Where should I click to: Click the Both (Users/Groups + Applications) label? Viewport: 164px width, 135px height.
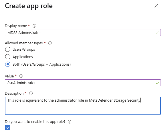coord(42,64)
